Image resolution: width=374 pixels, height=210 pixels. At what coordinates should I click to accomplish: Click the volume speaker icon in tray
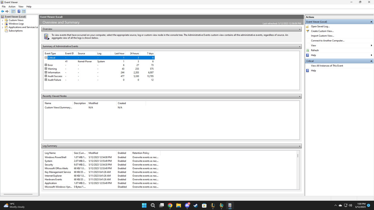point(350,205)
